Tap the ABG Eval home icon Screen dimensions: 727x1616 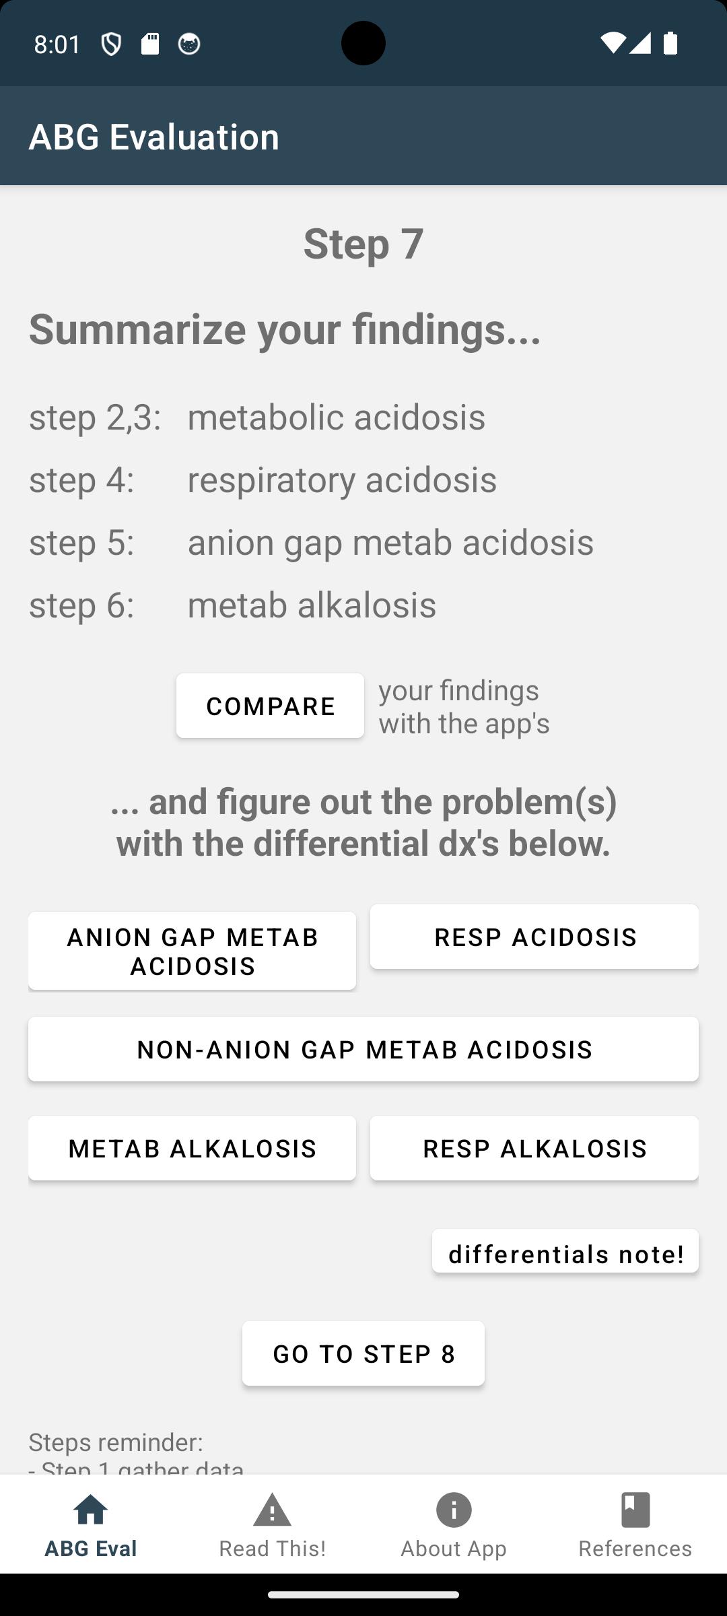point(91,1509)
